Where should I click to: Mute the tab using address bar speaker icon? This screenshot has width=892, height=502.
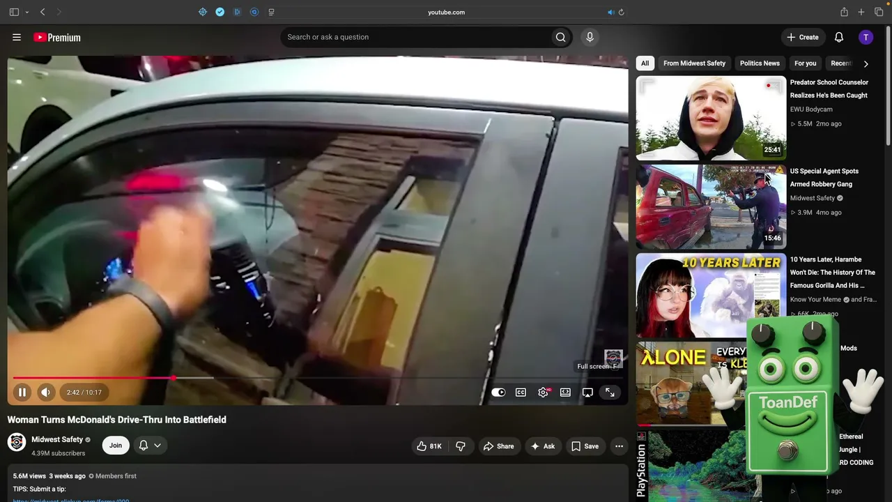tap(610, 12)
